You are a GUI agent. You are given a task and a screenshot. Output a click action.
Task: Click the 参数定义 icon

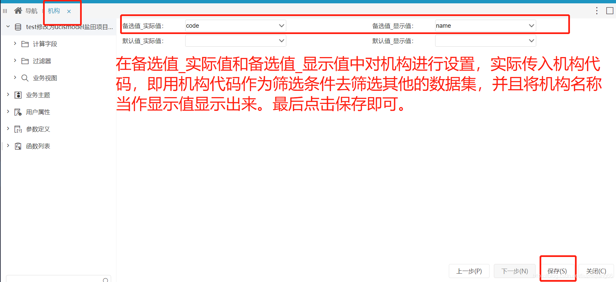pos(18,129)
